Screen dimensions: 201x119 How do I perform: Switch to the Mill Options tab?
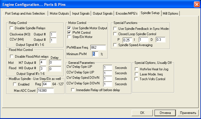(x=170, y=14)
